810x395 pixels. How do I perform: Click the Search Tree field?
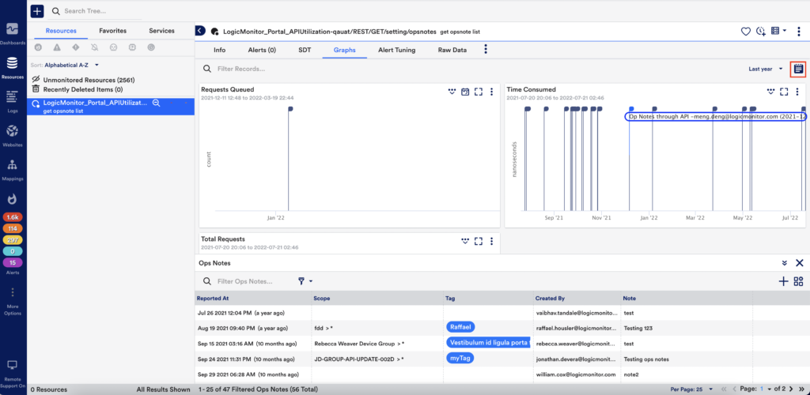click(97, 11)
